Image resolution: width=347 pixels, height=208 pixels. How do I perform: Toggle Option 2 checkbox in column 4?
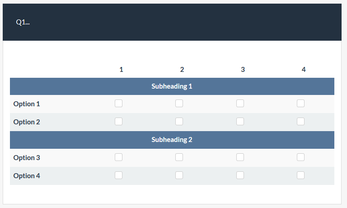(x=300, y=121)
